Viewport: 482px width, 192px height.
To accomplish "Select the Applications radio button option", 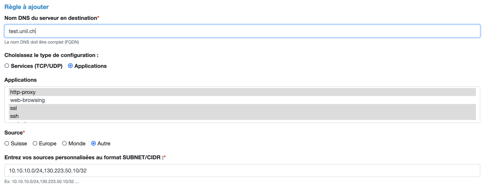I will 70,66.
